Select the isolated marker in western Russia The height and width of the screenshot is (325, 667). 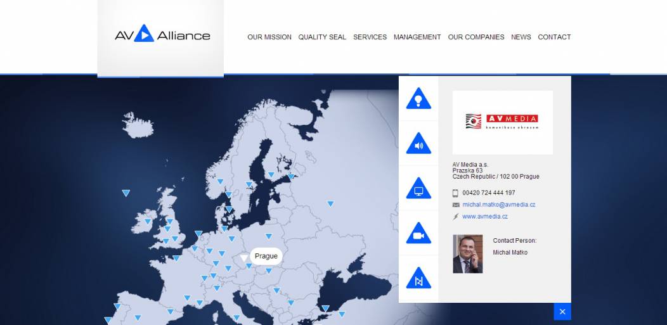click(x=330, y=203)
